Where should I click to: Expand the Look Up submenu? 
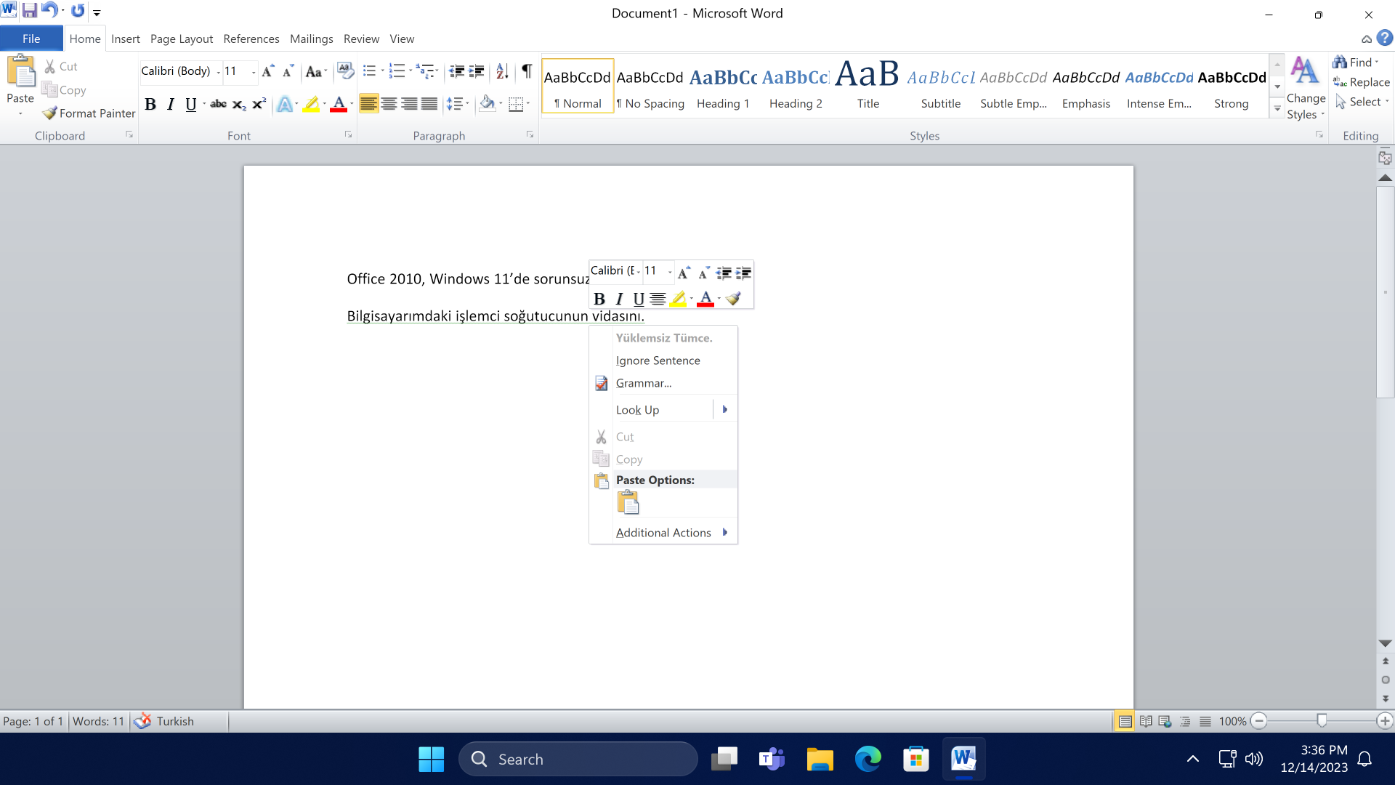click(724, 410)
